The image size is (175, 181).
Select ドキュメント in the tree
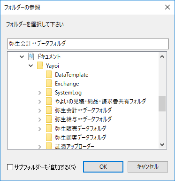[49, 56]
